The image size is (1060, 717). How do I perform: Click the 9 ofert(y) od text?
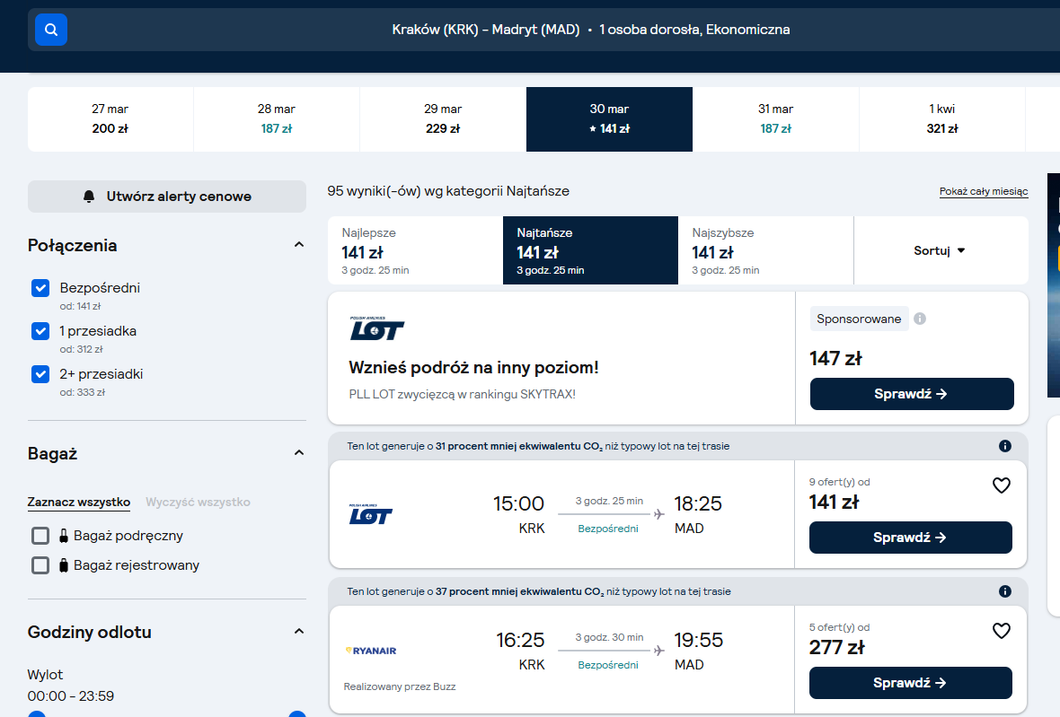pyautogui.click(x=839, y=482)
